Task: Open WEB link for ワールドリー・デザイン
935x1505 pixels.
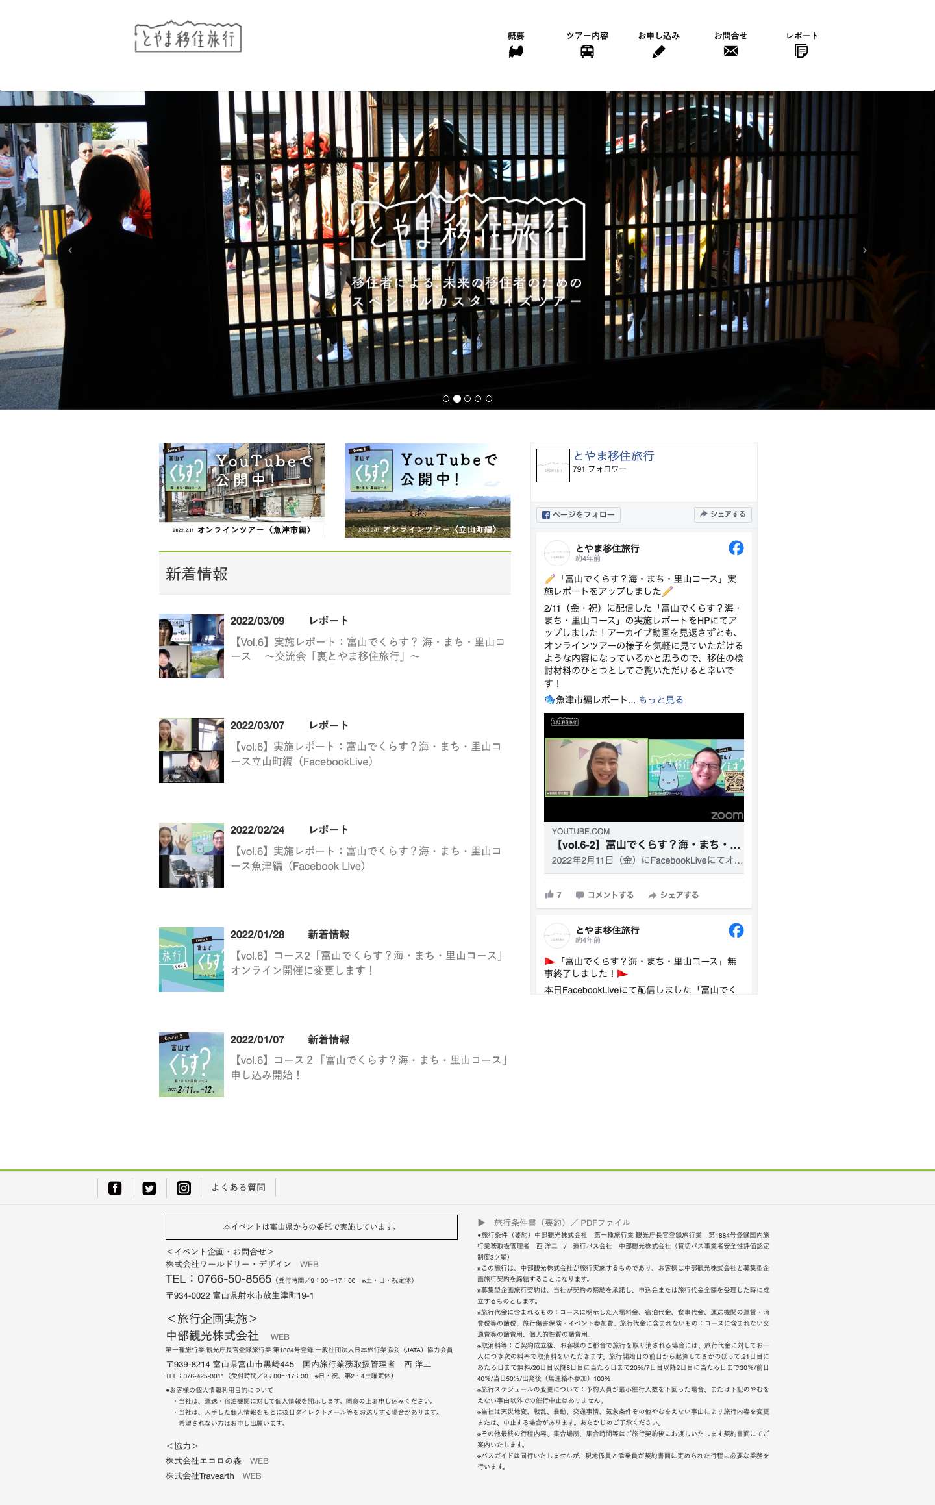Action: tap(309, 1264)
